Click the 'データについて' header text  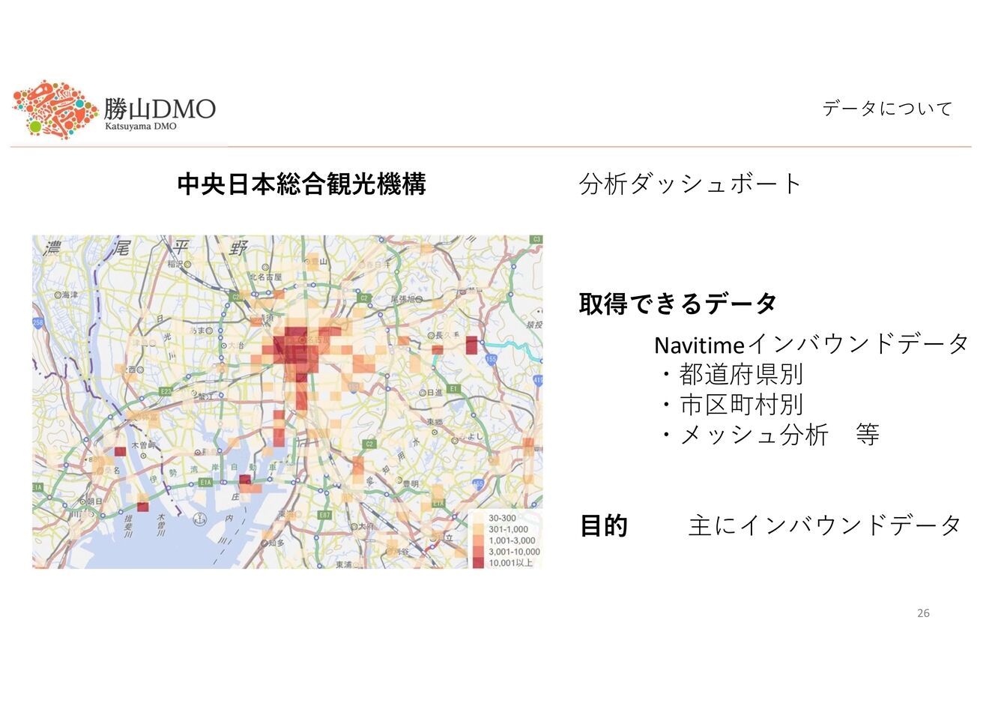tap(887, 109)
